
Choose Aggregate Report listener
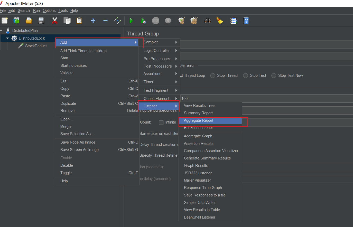pos(210,120)
